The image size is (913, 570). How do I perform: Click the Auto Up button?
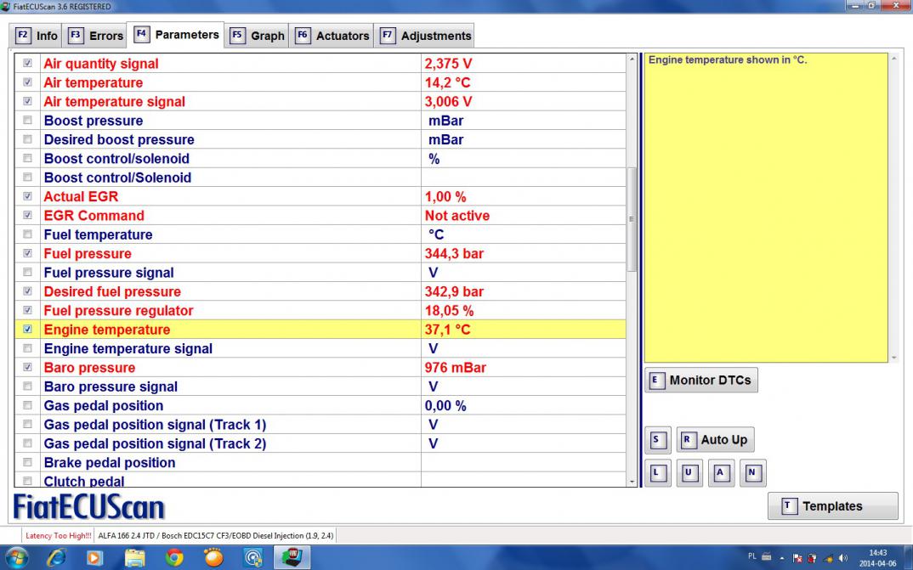[715, 440]
